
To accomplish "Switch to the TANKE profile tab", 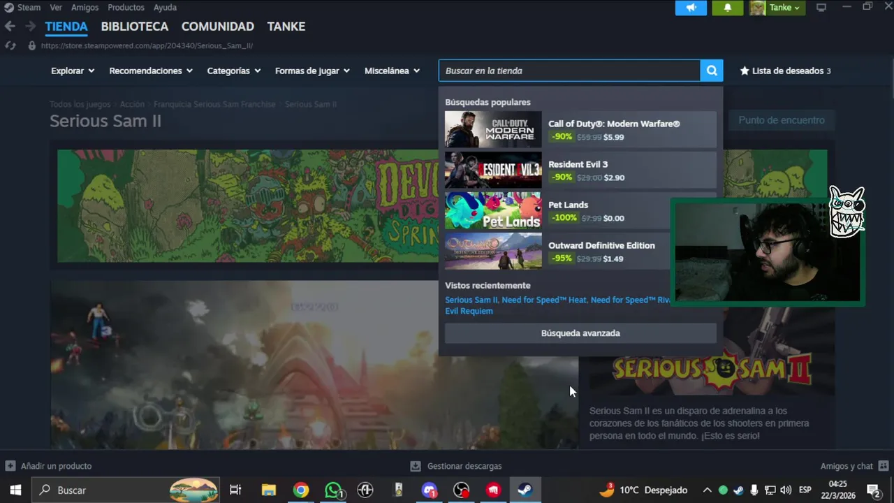I will click(x=286, y=27).
